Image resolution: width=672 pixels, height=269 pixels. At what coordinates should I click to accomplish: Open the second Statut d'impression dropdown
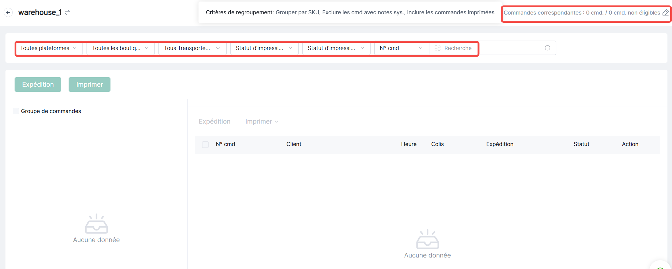(x=336, y=48)
